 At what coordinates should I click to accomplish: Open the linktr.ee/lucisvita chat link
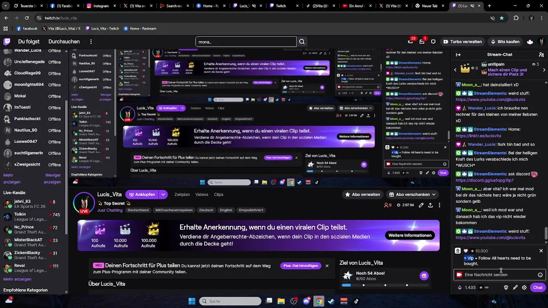(478, 136)
